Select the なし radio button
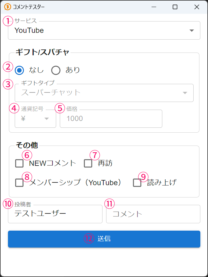 click(19, 70)
